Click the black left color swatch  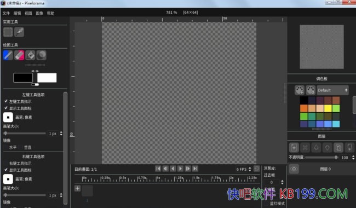[23, 78]
